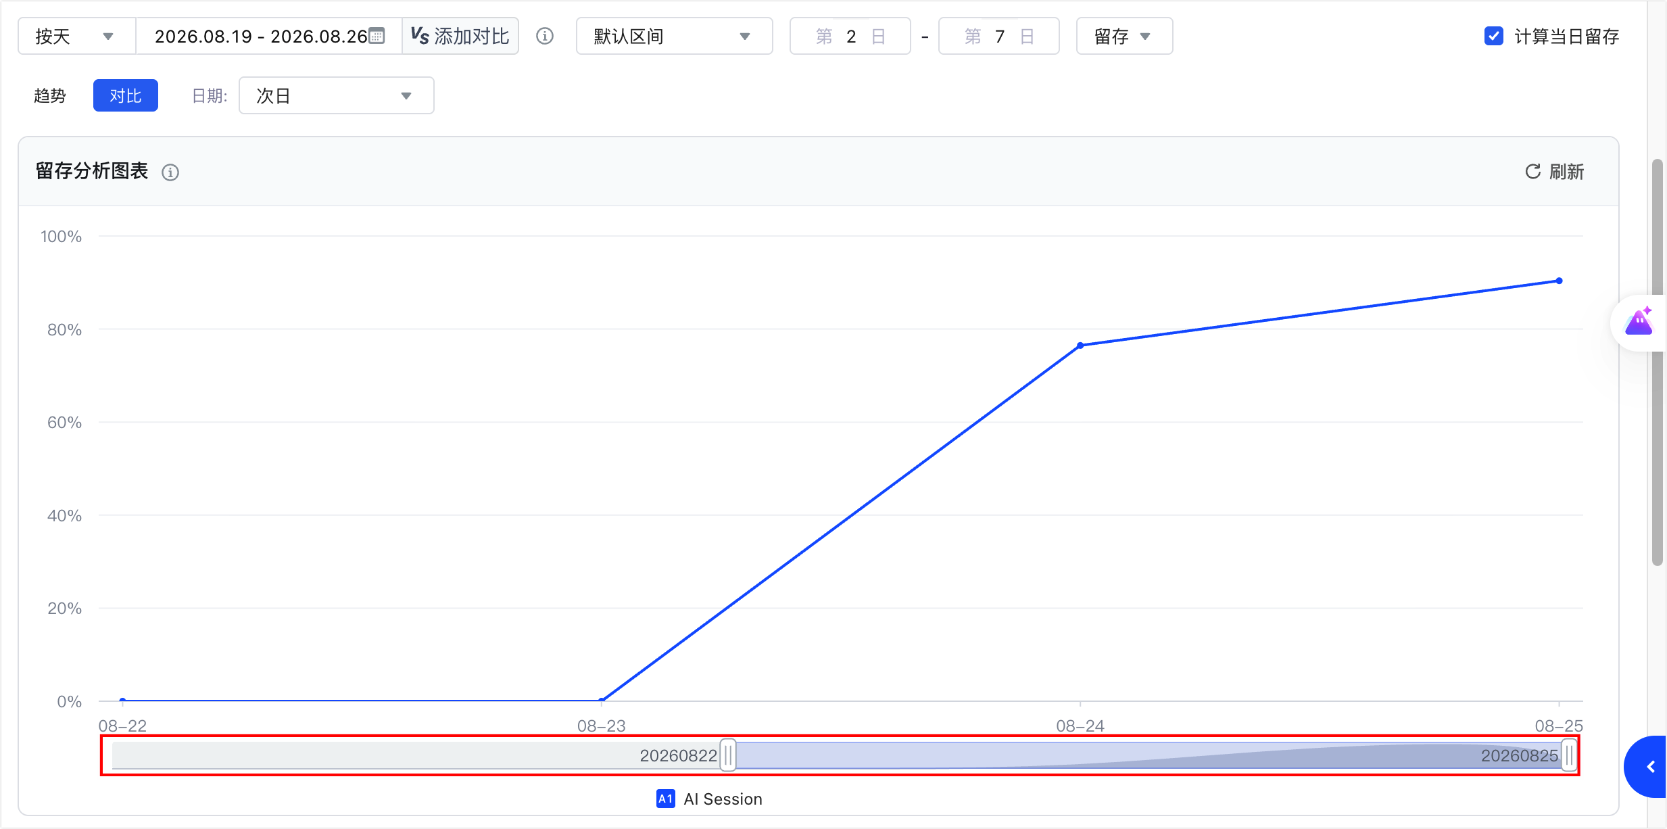The width and height of the screenshot is (1667, 829).
Task: Click the vertical page scrollbar
Action: [x=1657, y=362]
